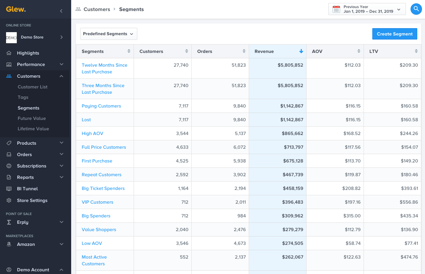The width and height of the screenshot is (425, 274).
Task: Open Lifetime Value in sidebar
Action: click(x=33, y=129)
